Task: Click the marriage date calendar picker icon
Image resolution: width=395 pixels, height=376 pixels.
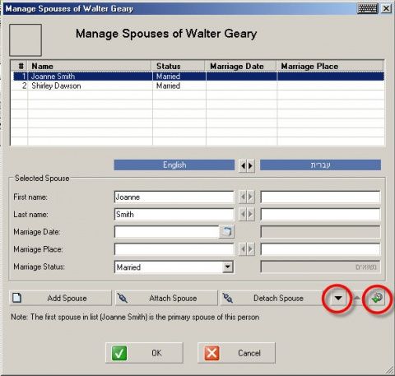Action: point(226,232)
